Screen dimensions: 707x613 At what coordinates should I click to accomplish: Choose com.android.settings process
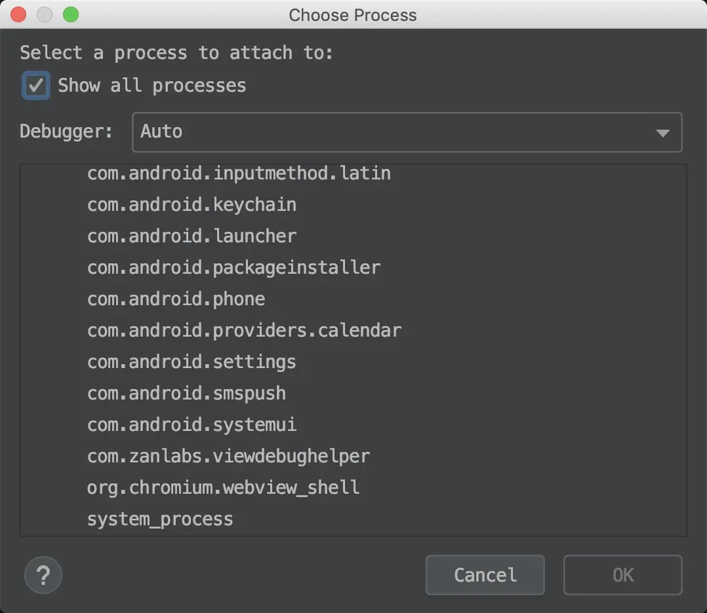pos(192,362)
